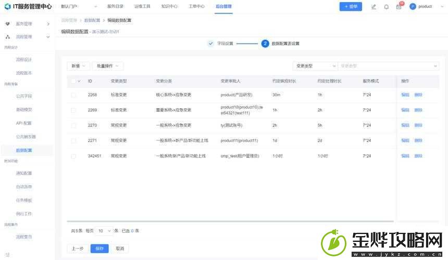Image resolution: width=448 pixels, height=260 pixels.
Task: Click the 数据配置 breadcrumb link
Action: point(92,20)
